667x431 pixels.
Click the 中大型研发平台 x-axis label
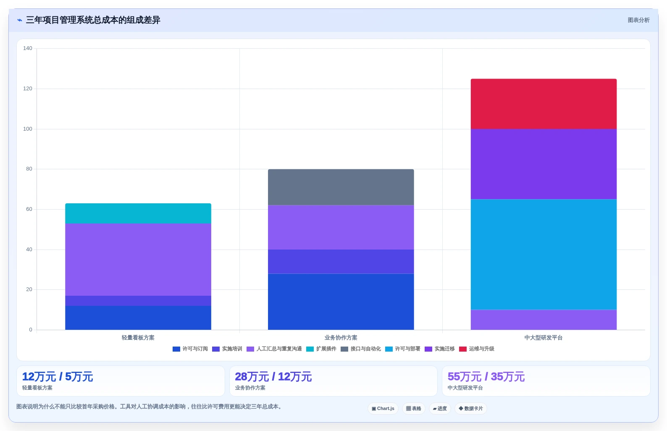pyautogui.click(x=544, y=338)
